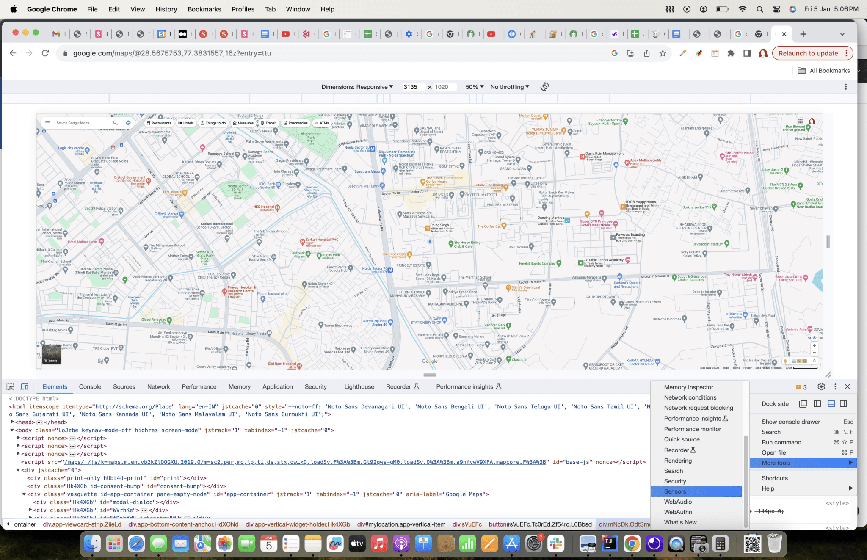Viewport: 867px width, 560px height.
Task: Open the Performance insights tab
Action: click(x=469, y=386)
